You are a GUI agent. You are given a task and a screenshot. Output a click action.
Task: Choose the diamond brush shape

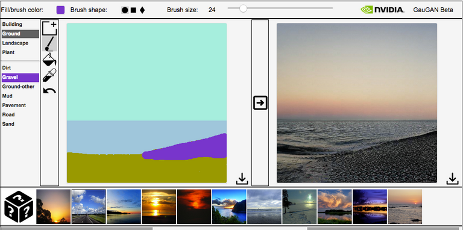point(142,10)
